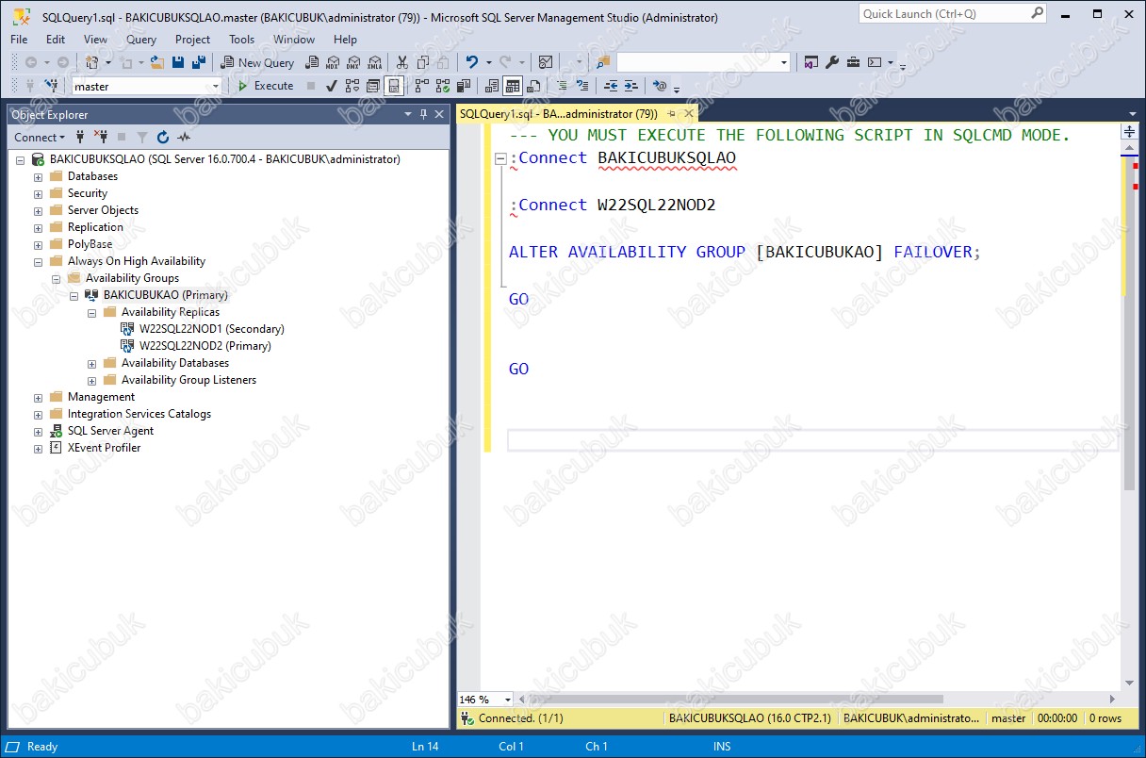Viewport: 1146px width, 758px height.
Task: Toggle Include Client Statistics
Action: point(463,86)
